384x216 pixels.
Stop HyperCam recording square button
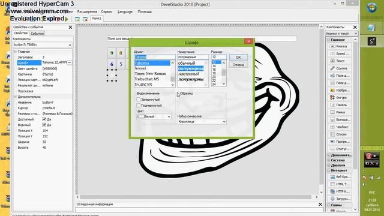click(375, 156)
